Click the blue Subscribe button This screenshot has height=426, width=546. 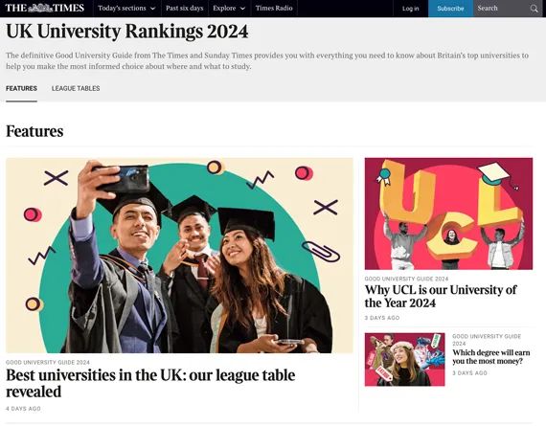pyautogui.click(x=450, y=9)
